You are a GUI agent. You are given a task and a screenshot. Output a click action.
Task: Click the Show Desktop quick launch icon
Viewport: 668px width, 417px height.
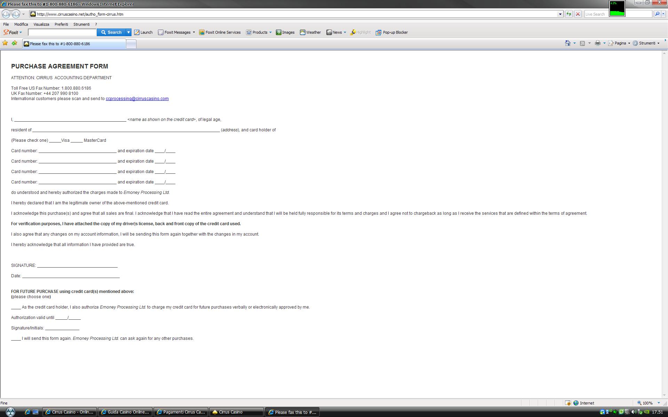(35, 412)
